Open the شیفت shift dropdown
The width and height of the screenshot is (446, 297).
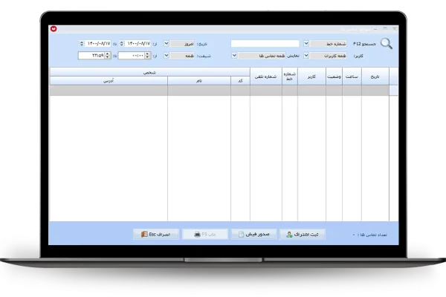coord(166,56)
